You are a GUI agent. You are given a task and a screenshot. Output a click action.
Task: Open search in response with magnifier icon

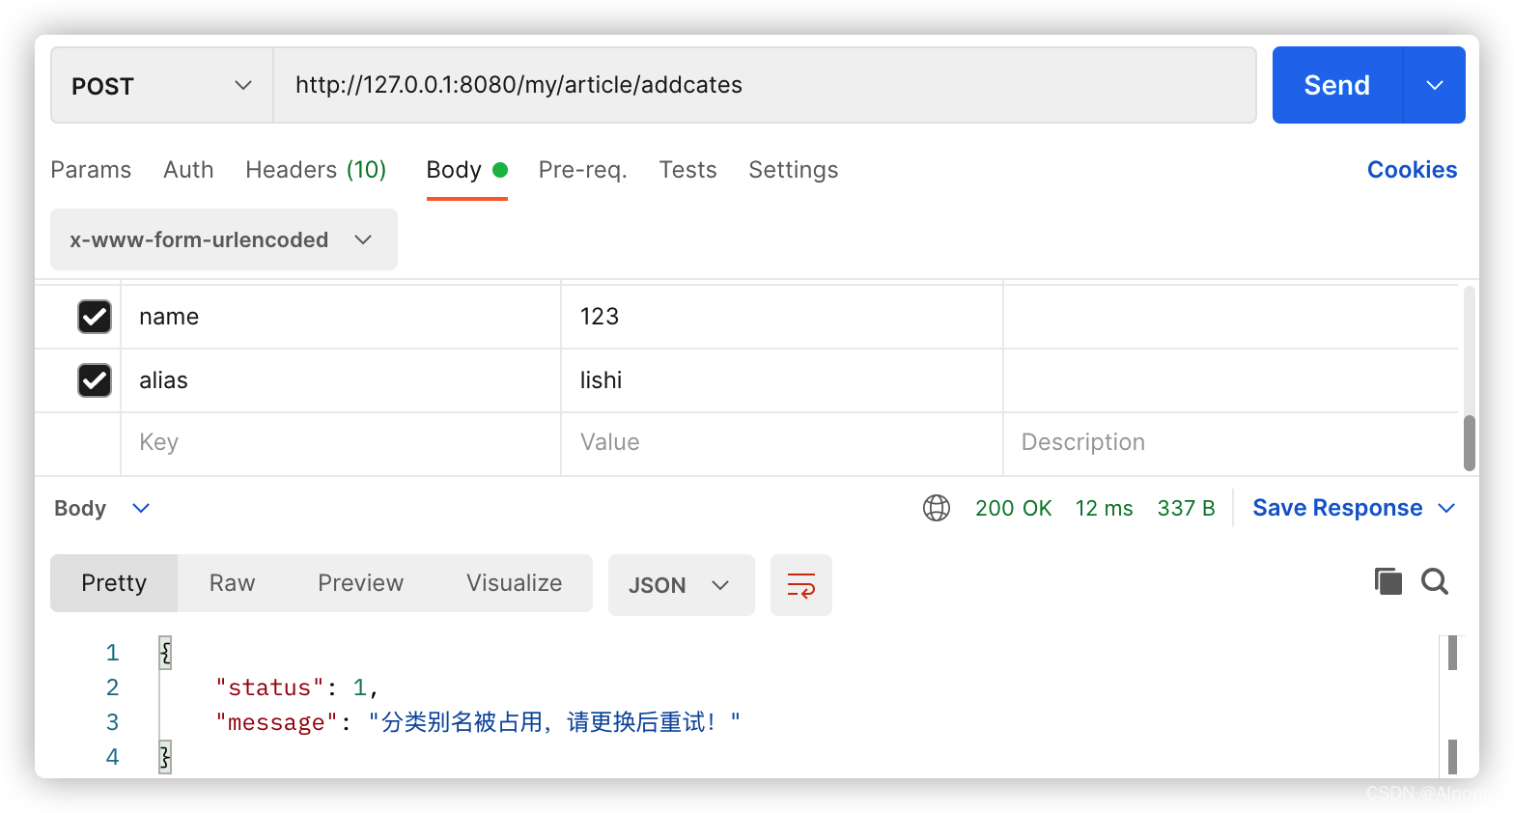[1435, 581]
